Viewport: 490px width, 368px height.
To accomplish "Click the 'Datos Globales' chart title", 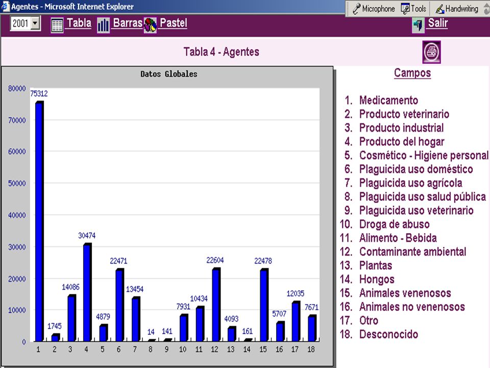I will tap(169, 74).
